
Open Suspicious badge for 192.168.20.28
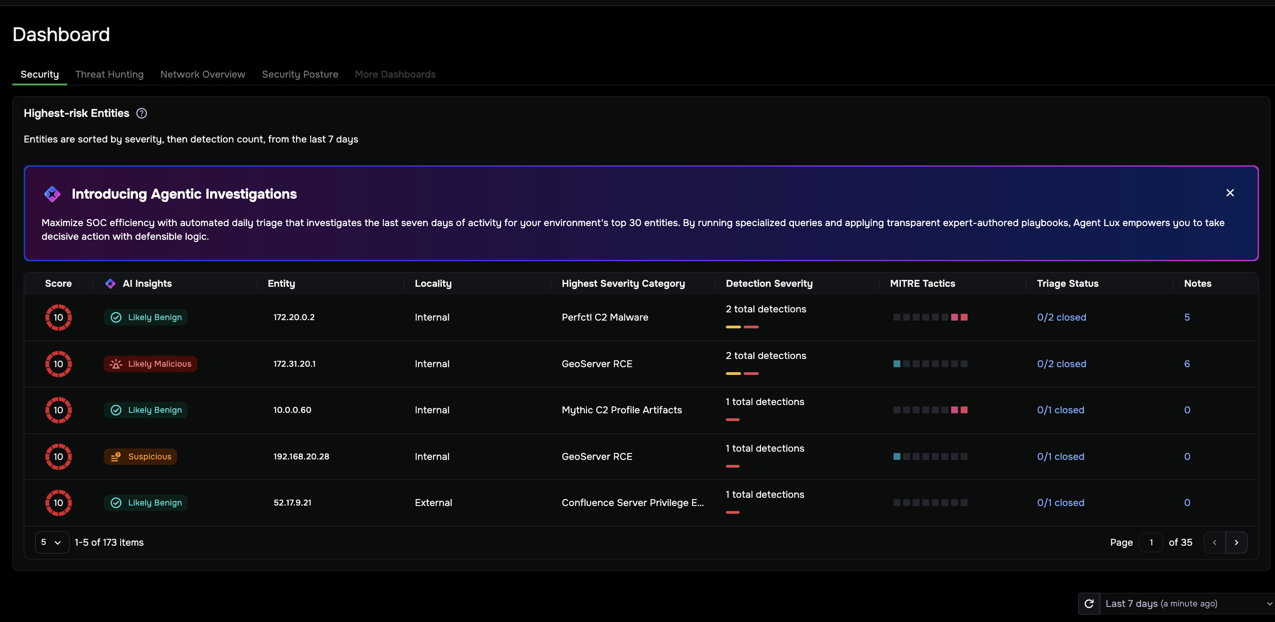(x=141, y=456)
